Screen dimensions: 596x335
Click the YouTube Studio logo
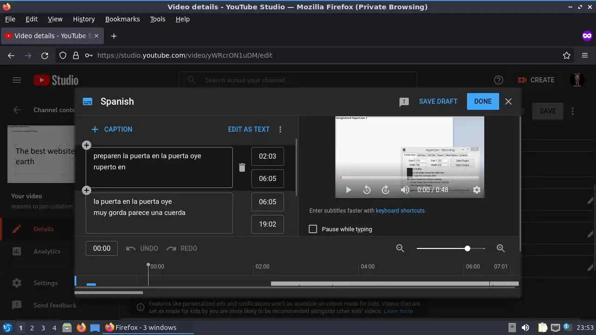(x=56, y=80)
